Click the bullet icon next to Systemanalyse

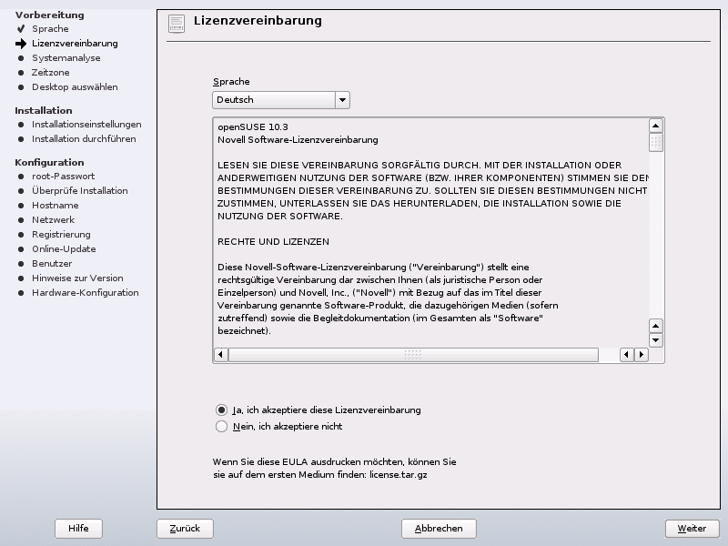click(21, 58)
